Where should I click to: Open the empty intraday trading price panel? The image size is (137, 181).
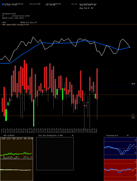point(55,154)
